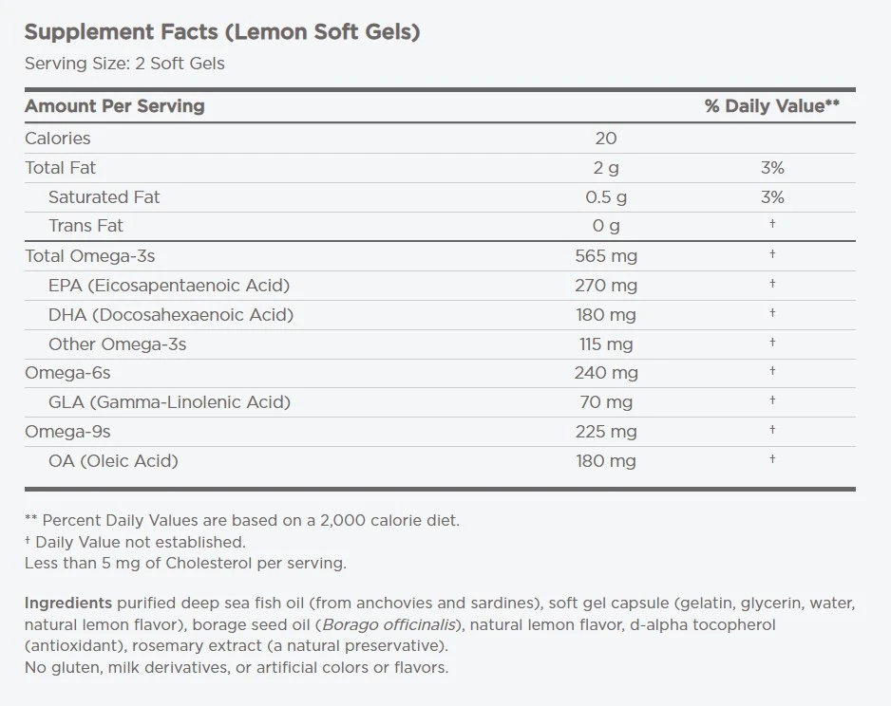Click the Supplement Facts (Lemon Soft Gels) heading

tap(222, 31)
